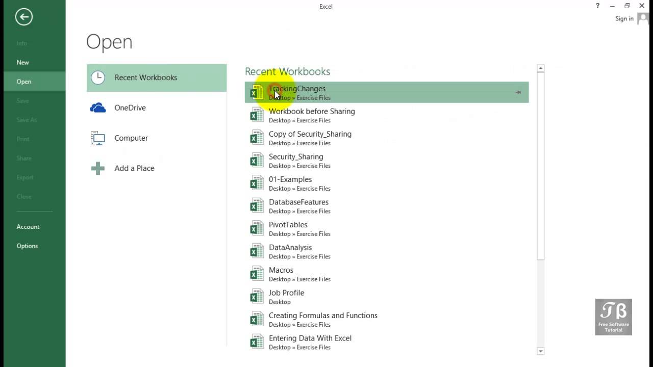Click the OneDrive cloud icon
Image resolution: width=653 pixels, height=367 pixels.
(x=97, y=108)
